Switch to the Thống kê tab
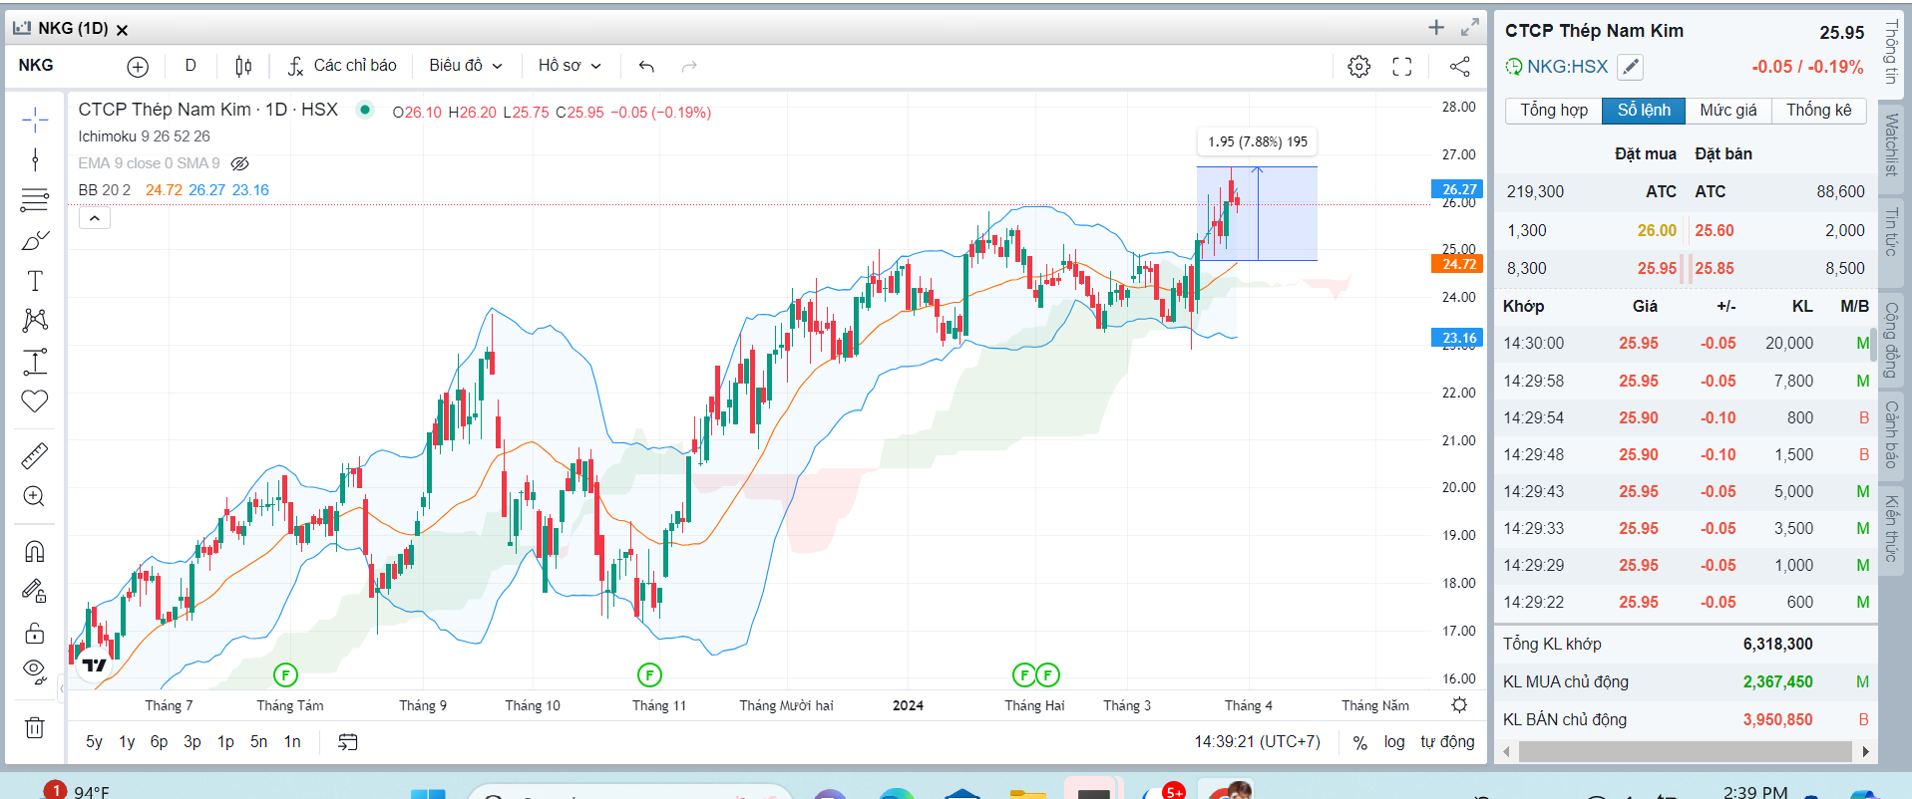 pyautogui.click(x=1818, y=111)
